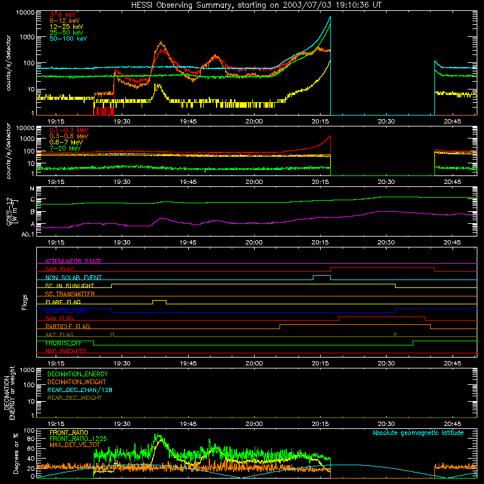Click the 20:15 tick label under the MeV panel
This screenshot has height=484, width=484.
tap(320, 182)
